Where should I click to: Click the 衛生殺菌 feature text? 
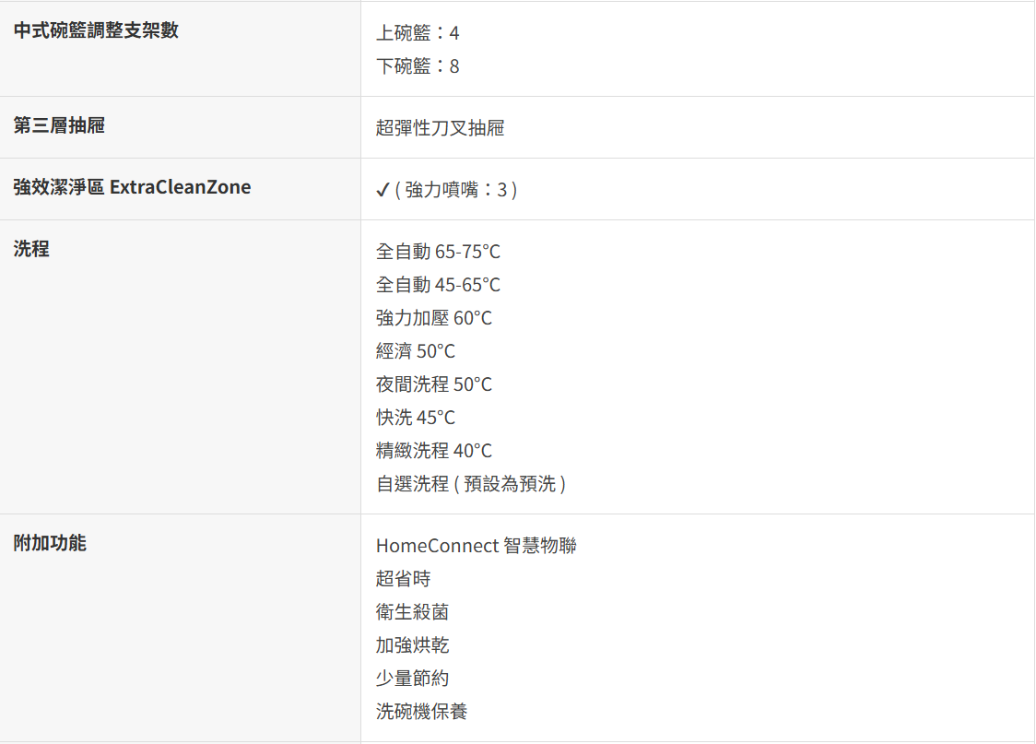(x=412, y=612)
